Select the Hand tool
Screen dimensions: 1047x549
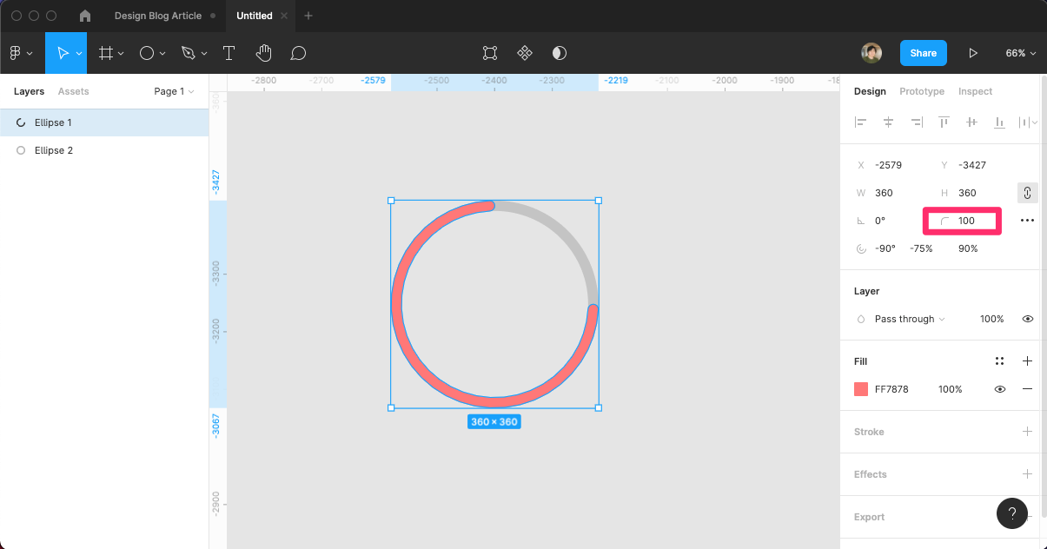[264, 53]
